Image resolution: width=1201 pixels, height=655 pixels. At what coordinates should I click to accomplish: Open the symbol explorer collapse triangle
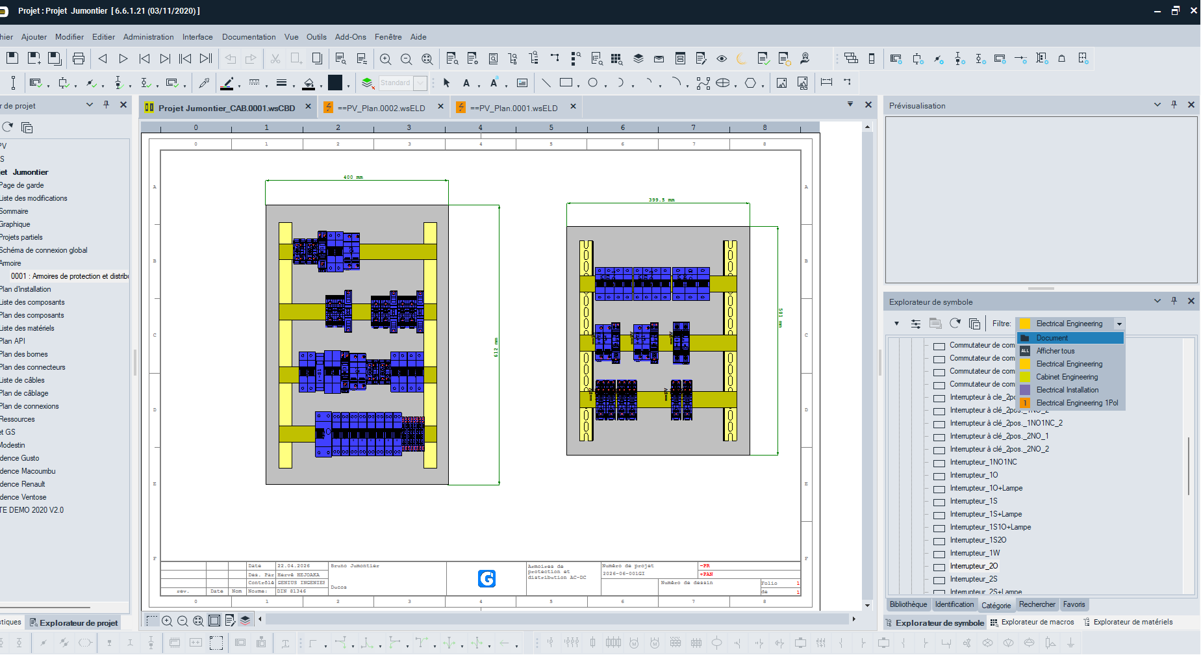coord(896,324)
